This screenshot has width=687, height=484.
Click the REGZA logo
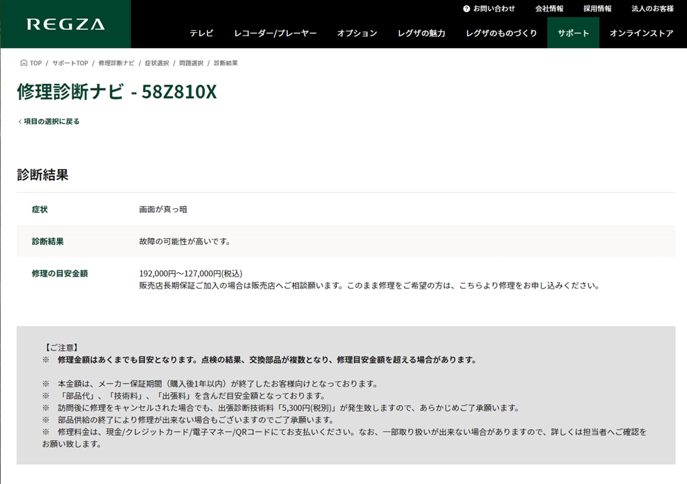tap(66, 24)
